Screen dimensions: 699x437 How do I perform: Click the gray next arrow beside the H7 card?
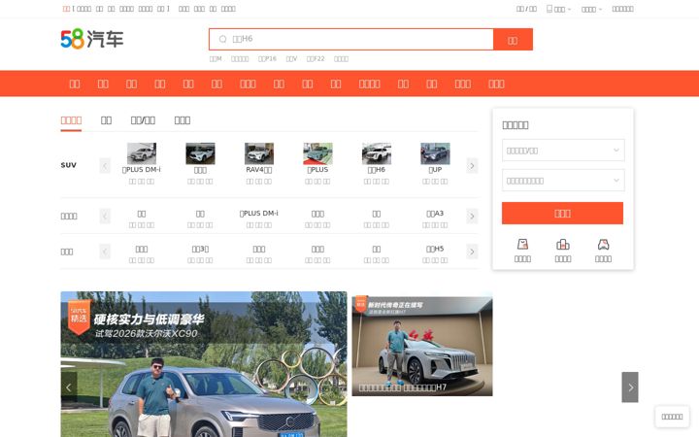tap(630, 387)
